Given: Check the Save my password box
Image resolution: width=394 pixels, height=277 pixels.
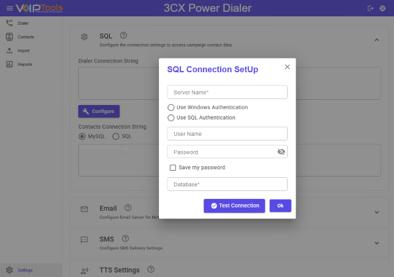Looking at the screenshot, I should pos(173,167).
